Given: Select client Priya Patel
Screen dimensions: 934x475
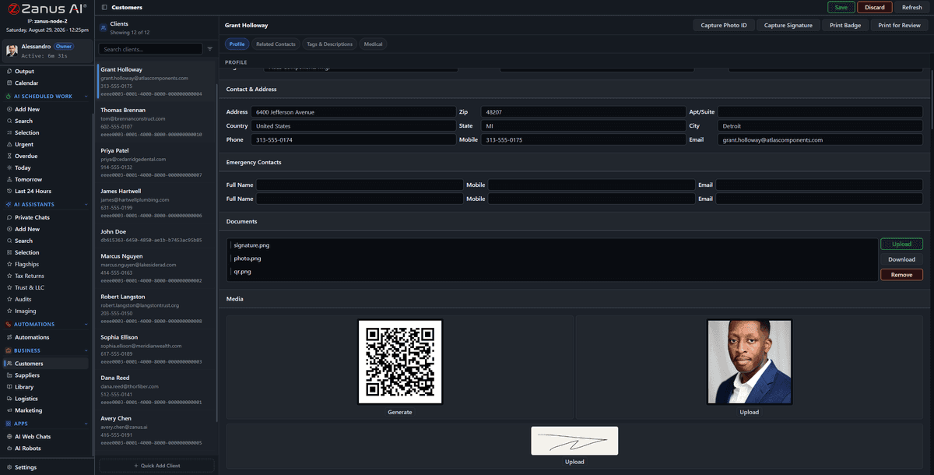Looking at the screenshot, I should pos(156,163).
